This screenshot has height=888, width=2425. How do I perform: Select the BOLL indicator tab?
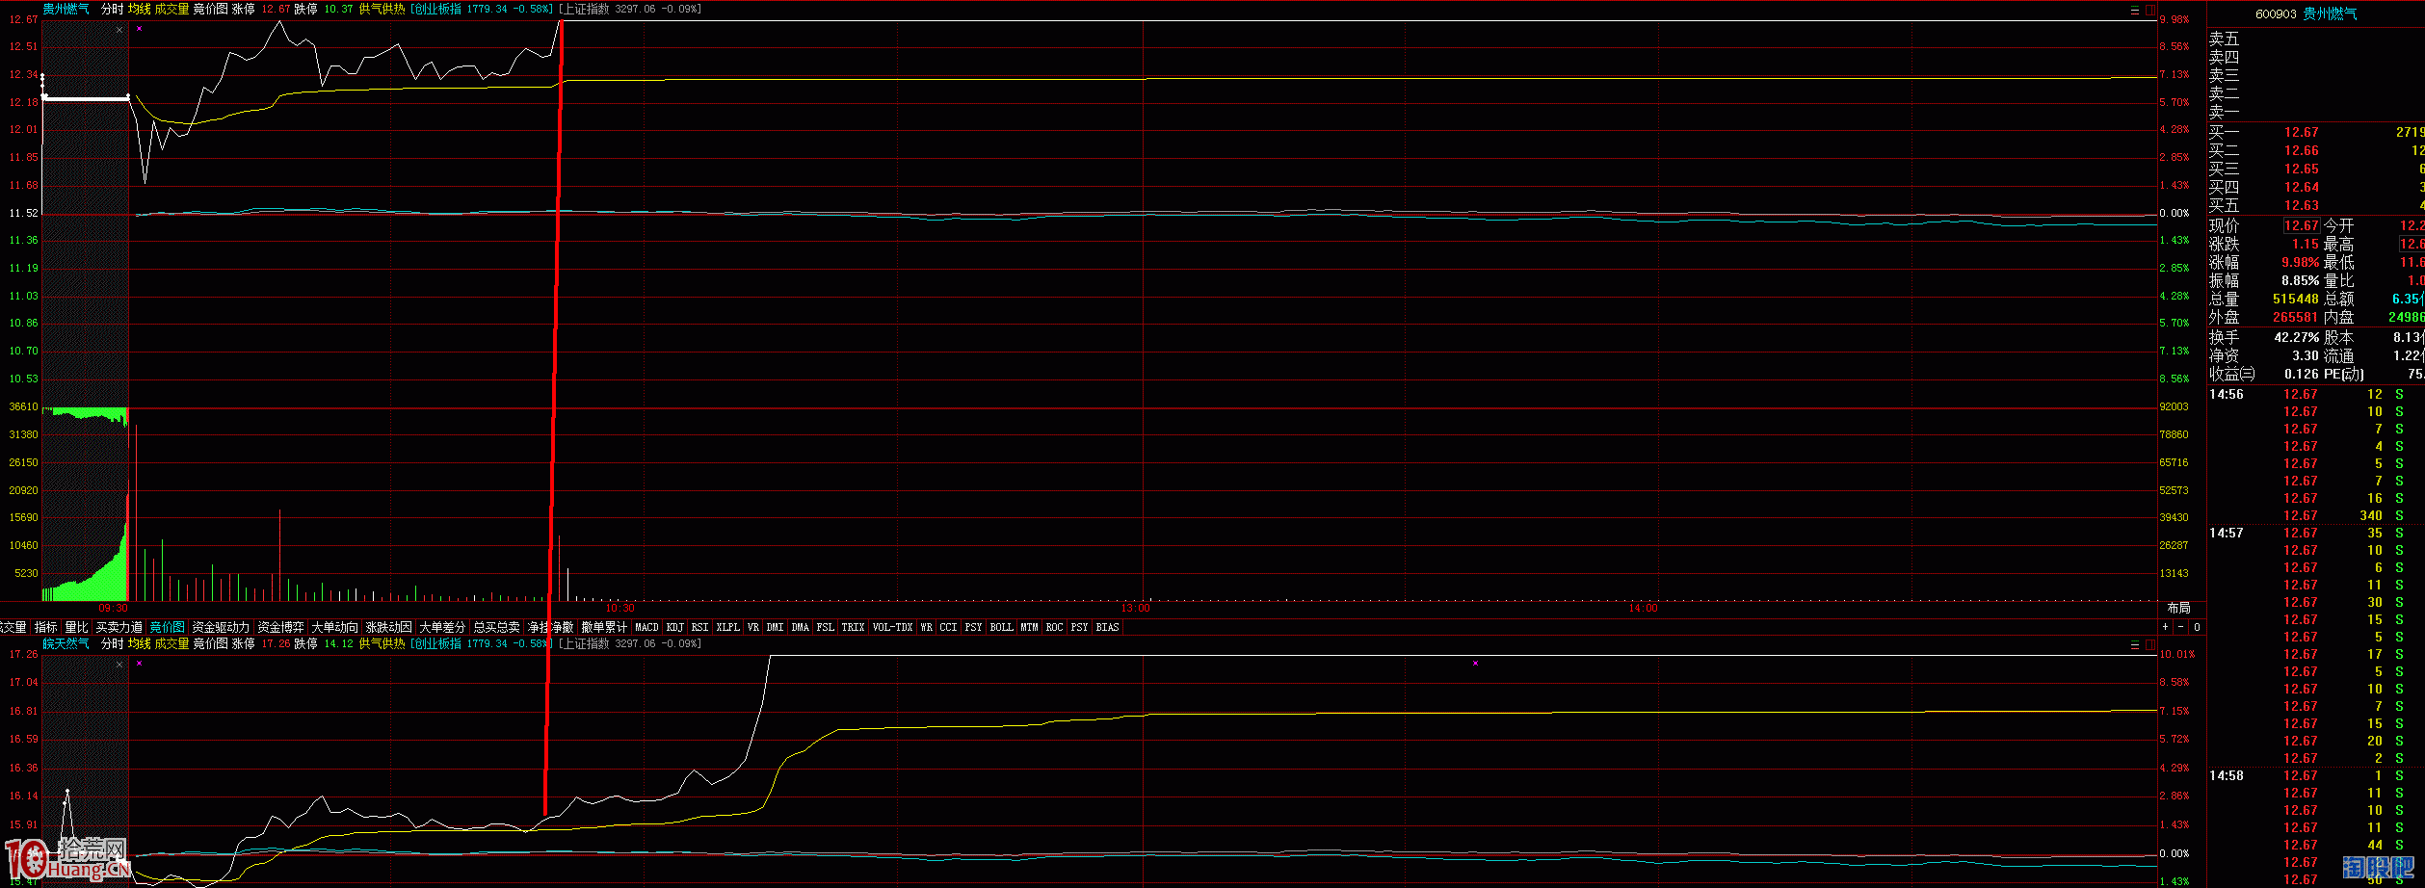pyautogui.click(x=1001, y=627)
